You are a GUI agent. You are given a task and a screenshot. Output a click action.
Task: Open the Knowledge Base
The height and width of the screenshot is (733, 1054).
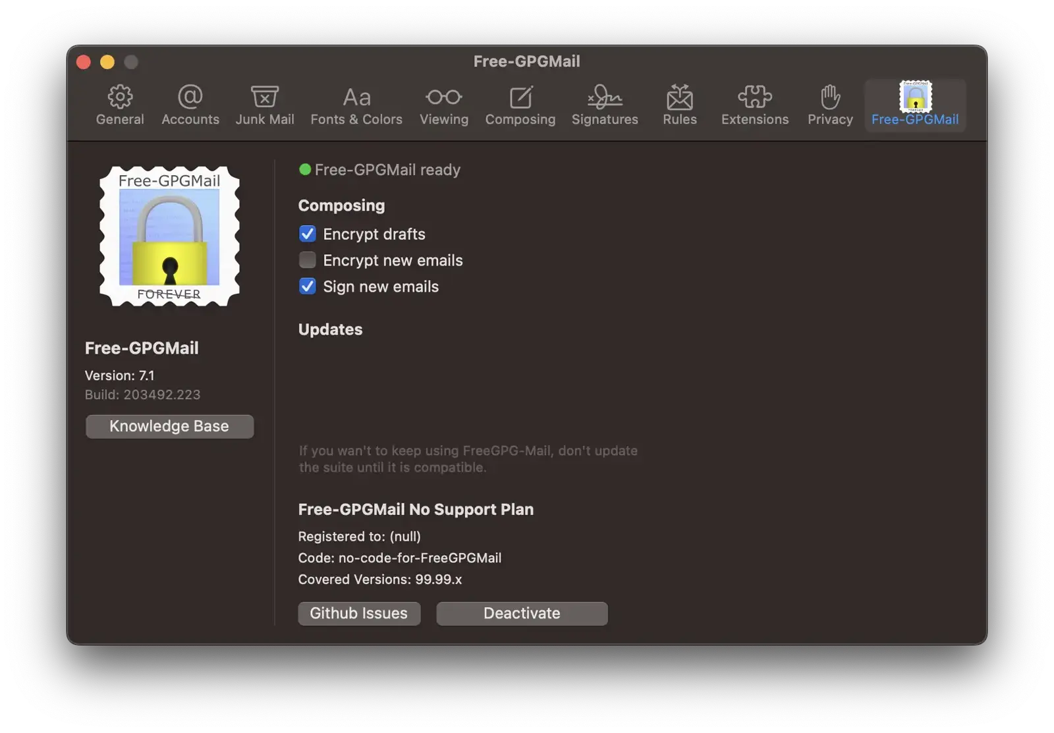(x=169, y=426)
